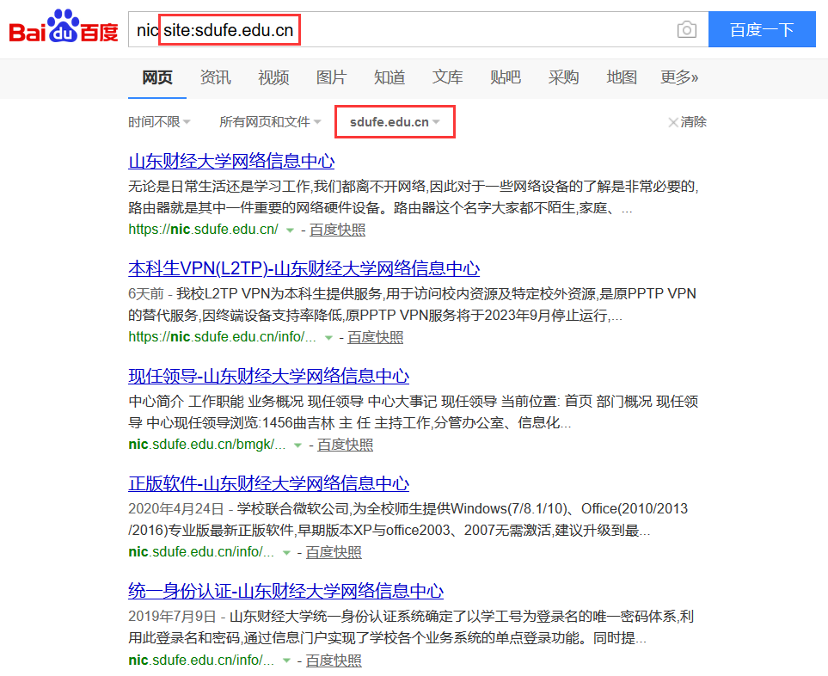The image size is (828, 676).
Task: Open the 本科生VPN(L2TP) result link
Action: tap(304, 268)
